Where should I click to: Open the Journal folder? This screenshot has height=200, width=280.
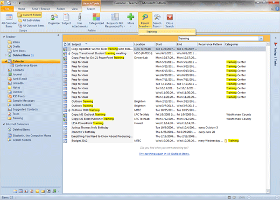17,74
